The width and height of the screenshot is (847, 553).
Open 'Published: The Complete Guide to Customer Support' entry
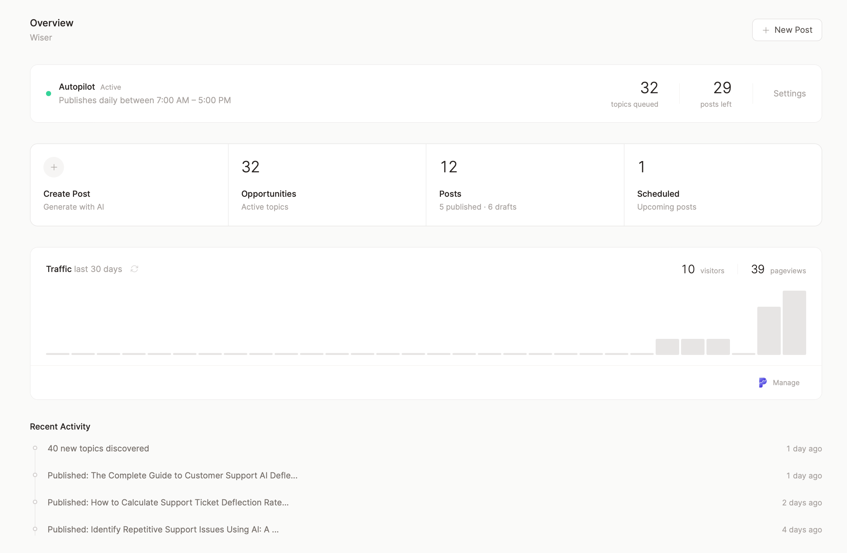(173, 476)
